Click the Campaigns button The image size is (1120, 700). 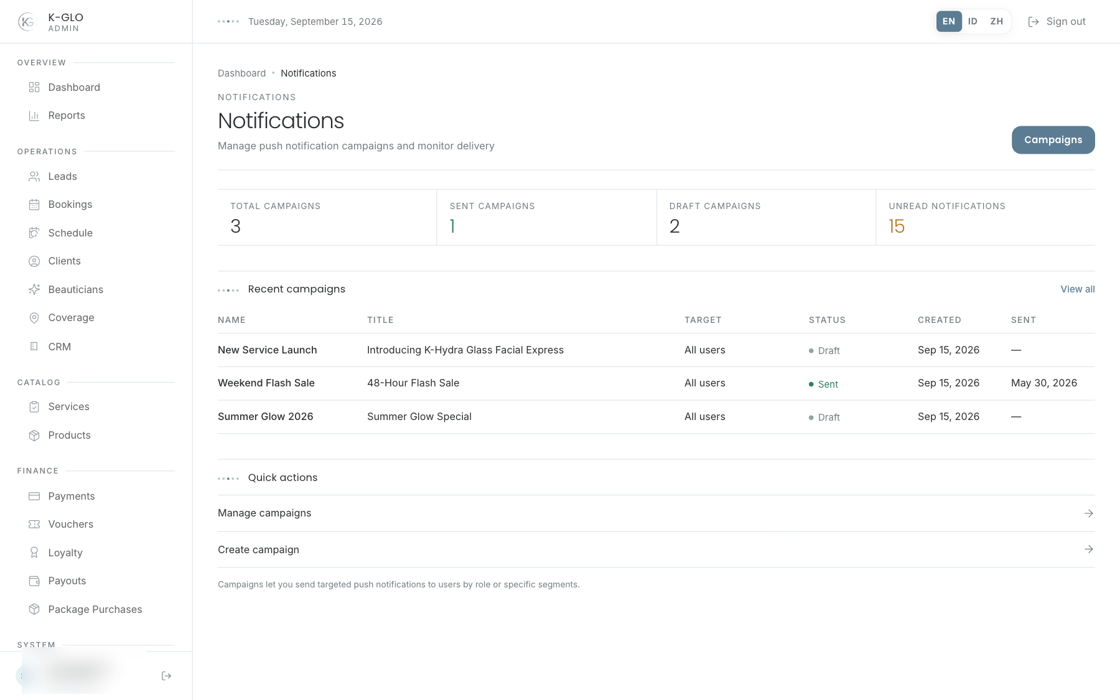tap(1053, 140)
